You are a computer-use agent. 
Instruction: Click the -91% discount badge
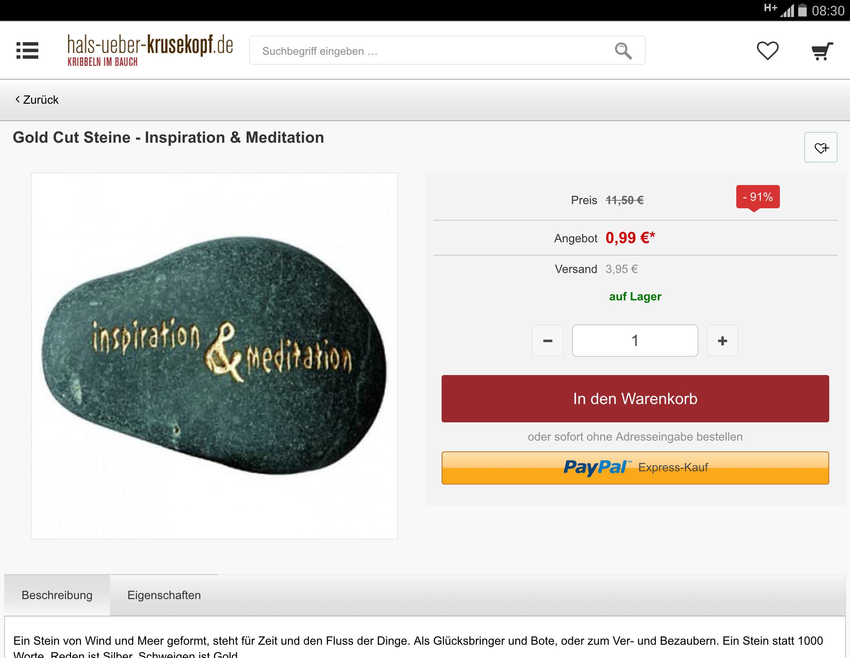tap(758, 197)
